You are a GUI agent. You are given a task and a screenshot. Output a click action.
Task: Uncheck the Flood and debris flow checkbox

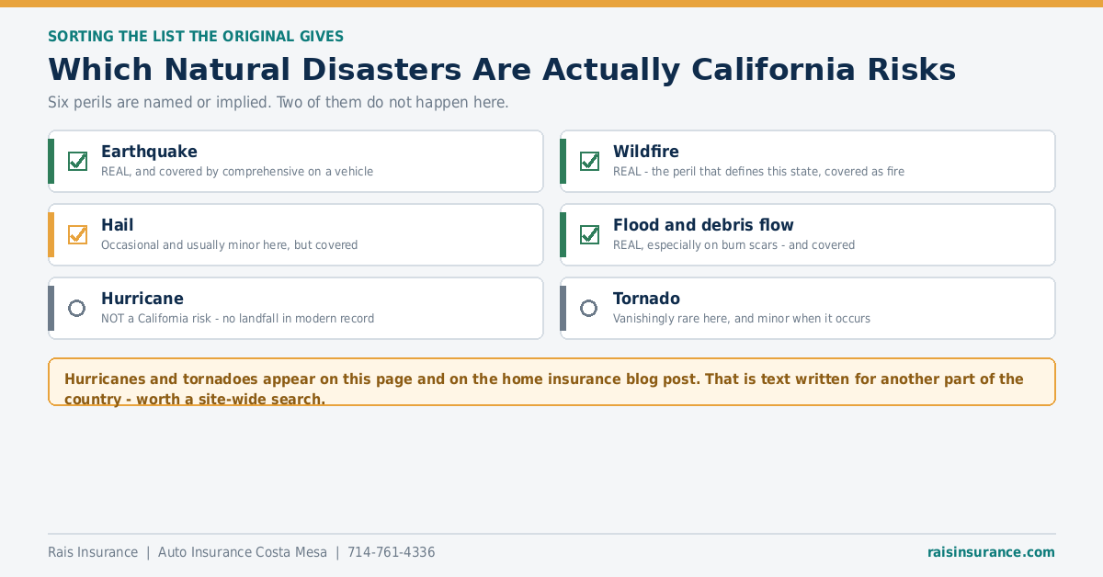(x=589, y=234)
